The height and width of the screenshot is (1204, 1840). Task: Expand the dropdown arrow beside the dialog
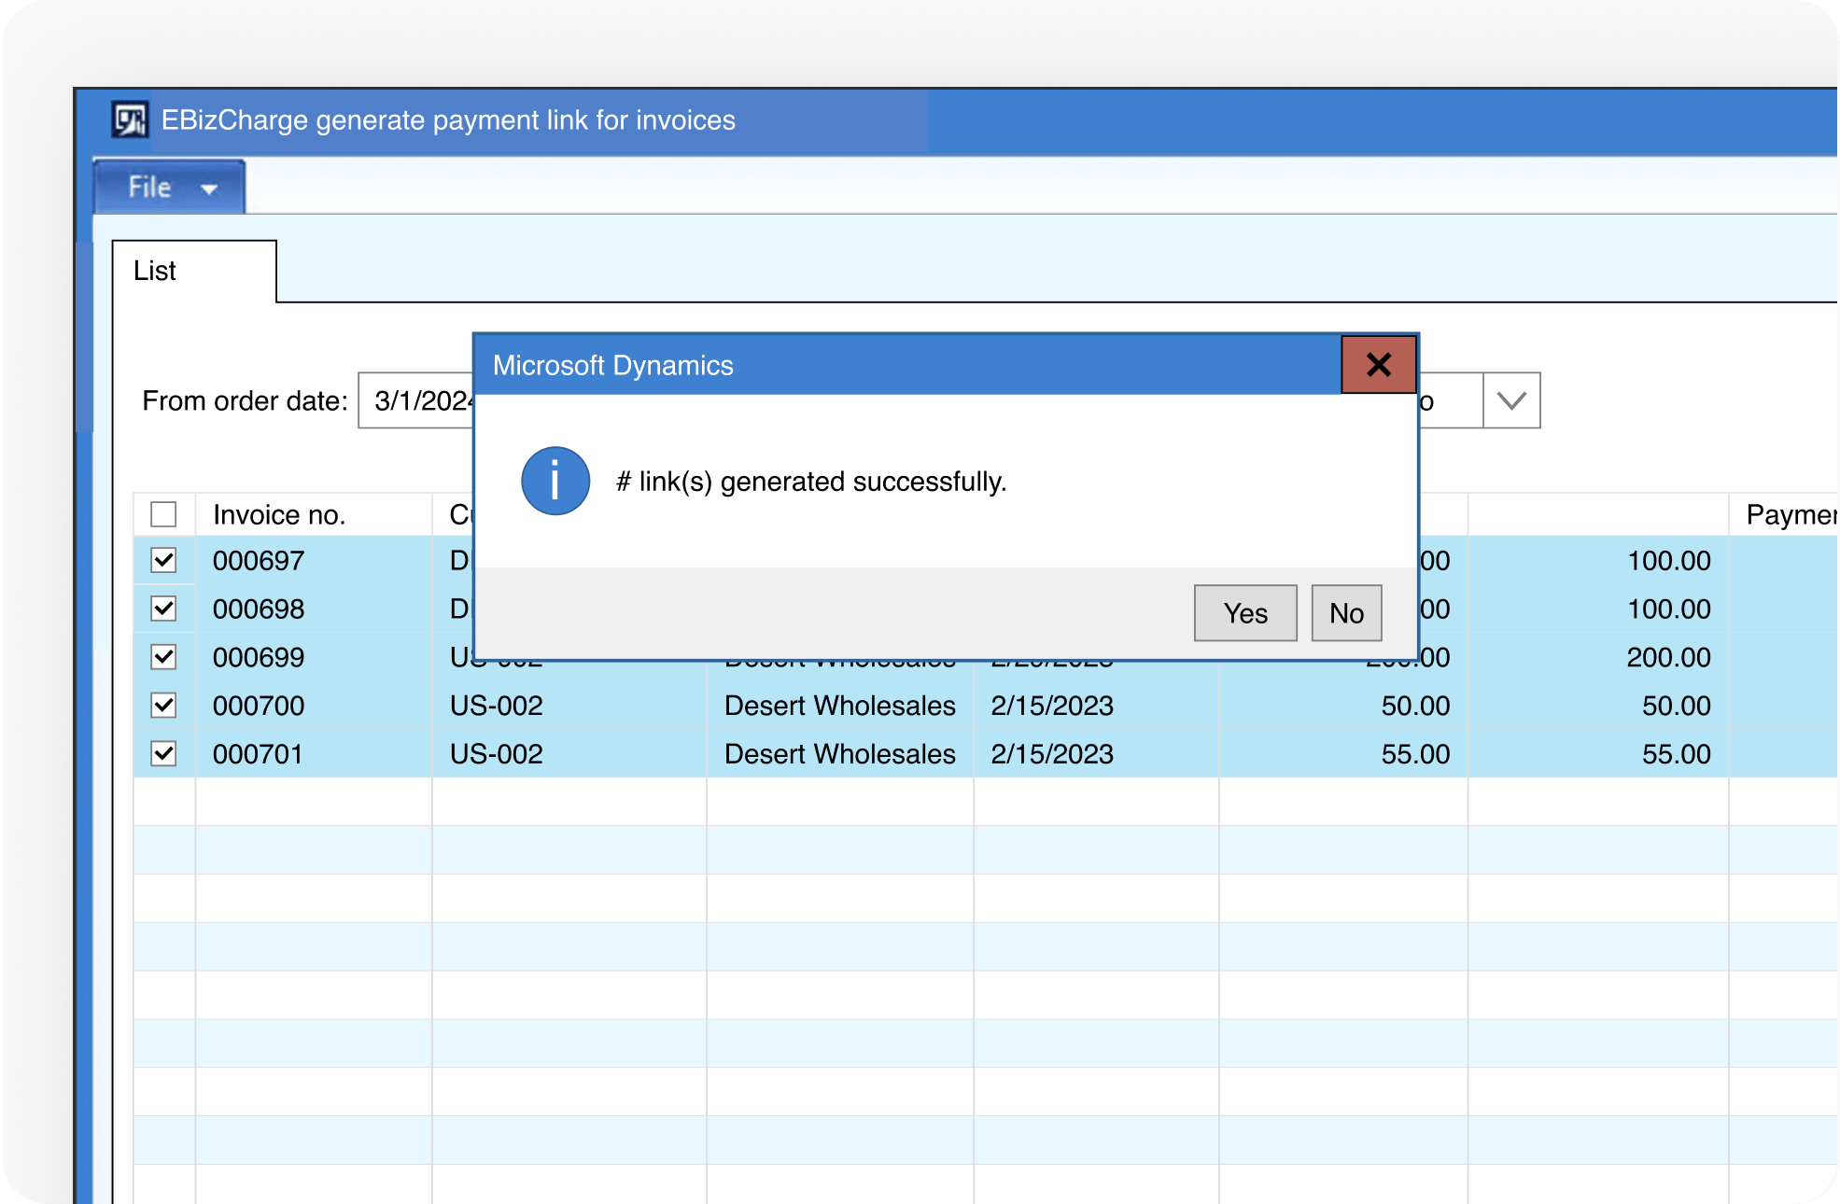pyautogui.click(x=1511, y=401)
